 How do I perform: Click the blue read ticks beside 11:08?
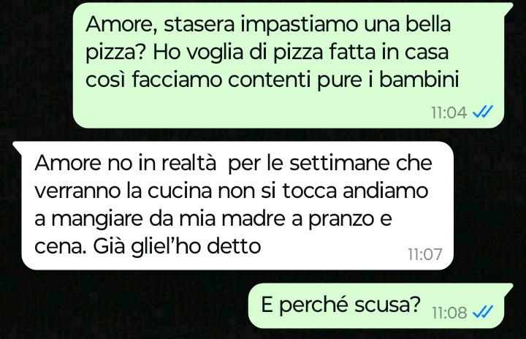pyautogui.click(x=483, y=312)
